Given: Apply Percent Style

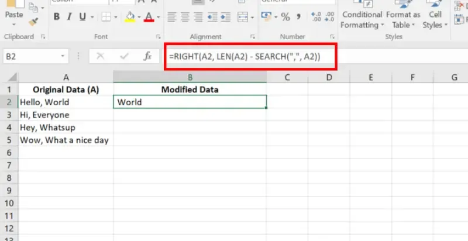Looking at the screenshot, I should (x=285, y=17).
